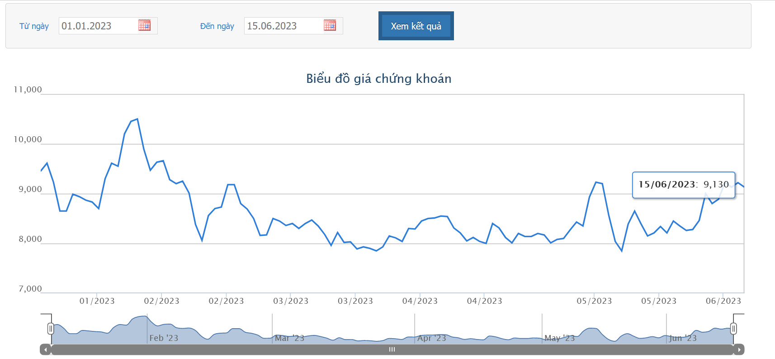Click the 'Apr '23' marker in navigator
775x359 pixels.
coord(431,338)
